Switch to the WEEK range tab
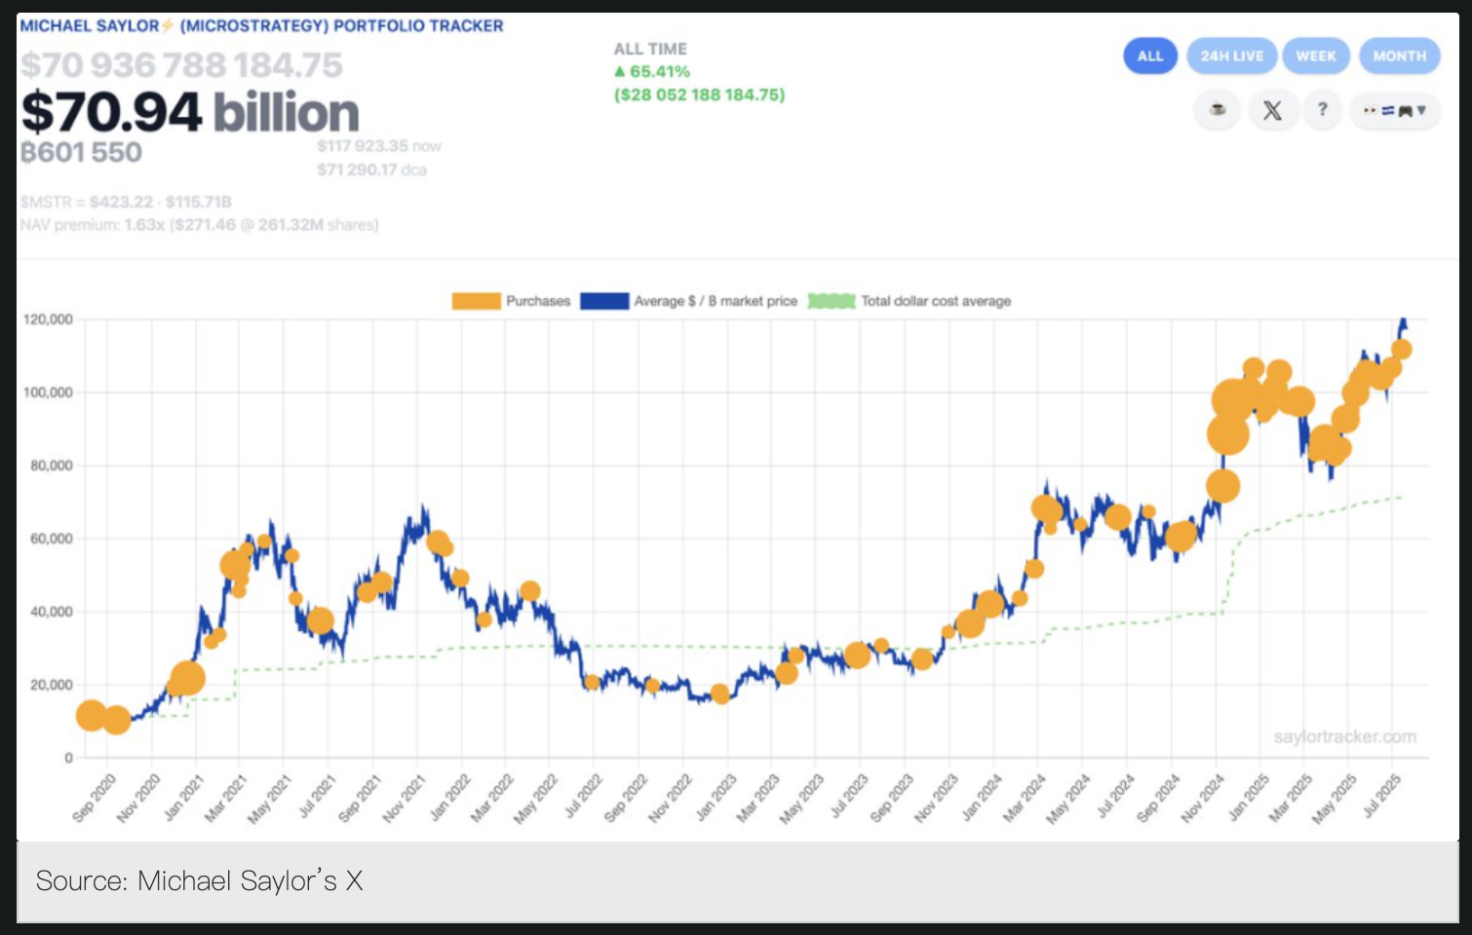Image resolution: width=1472 pixels, height=935 pixels. point(1316,56)
